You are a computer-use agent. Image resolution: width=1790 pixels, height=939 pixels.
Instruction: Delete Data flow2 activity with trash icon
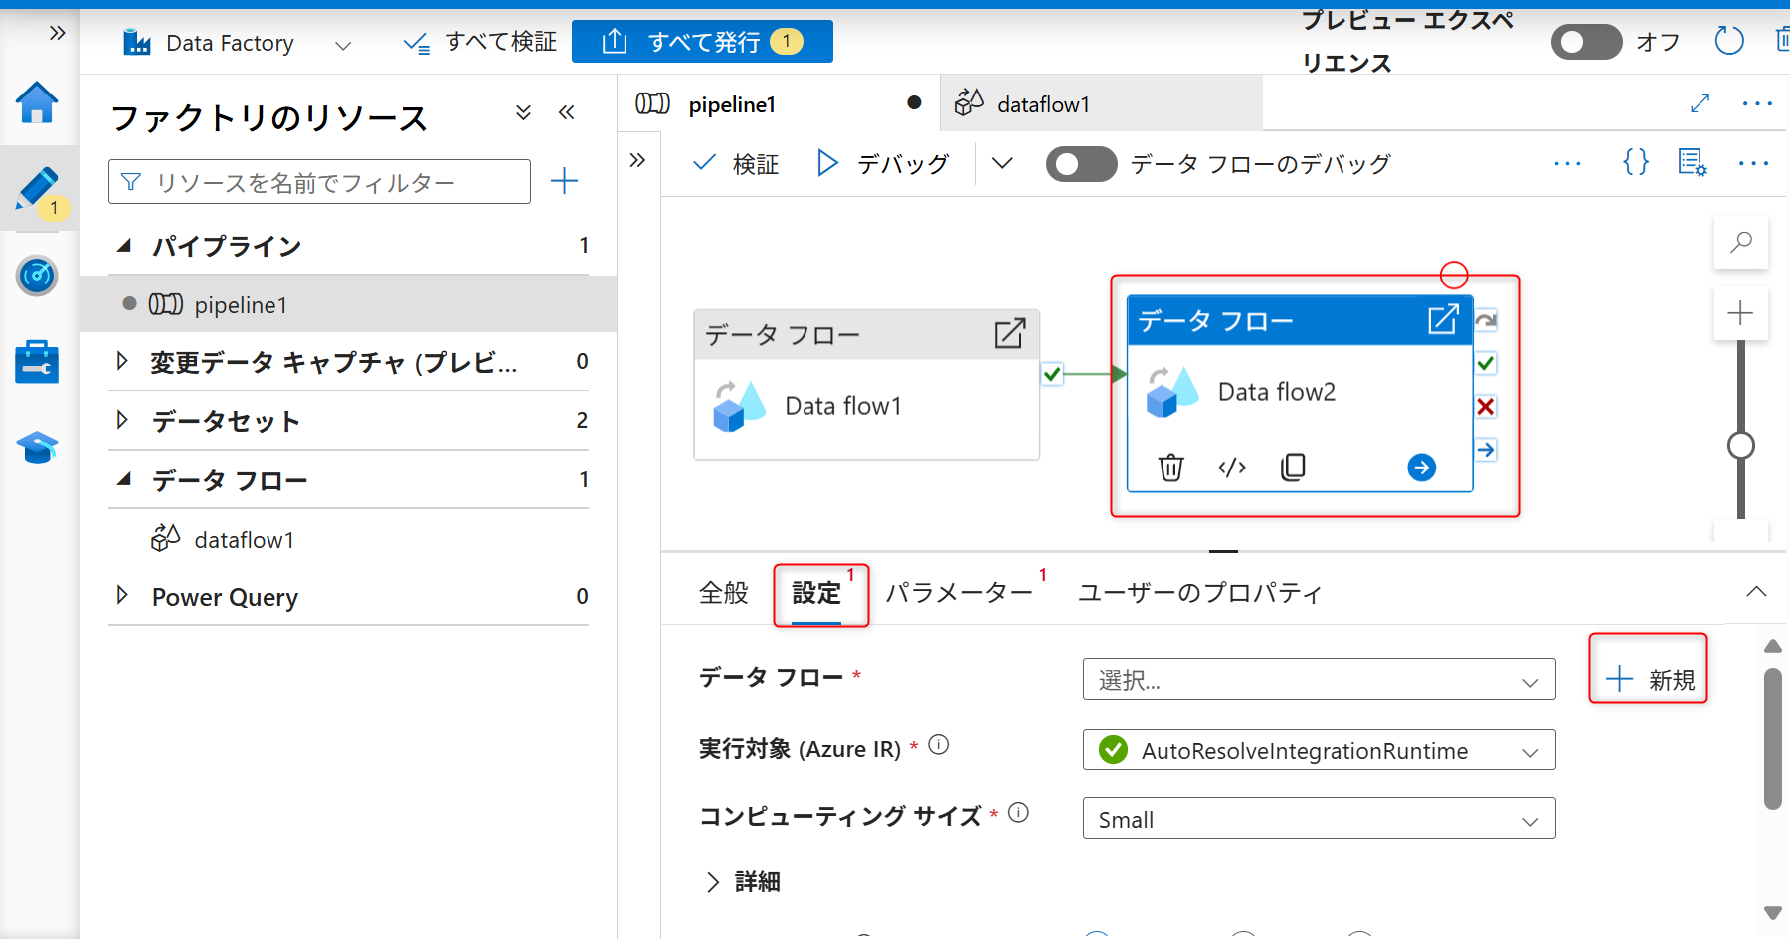(x=1170, y=467)
